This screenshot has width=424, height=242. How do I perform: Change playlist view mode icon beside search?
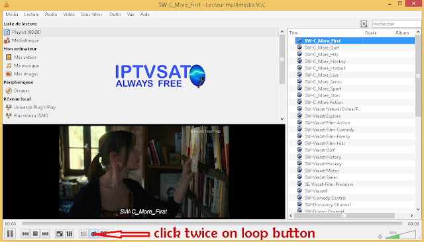tap(364, 24)
